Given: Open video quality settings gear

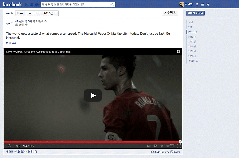Looking at the screenshot, I should pos(155,146).
